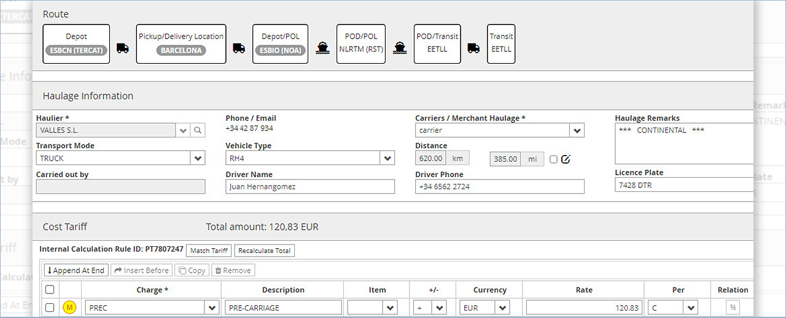Open Carriers / Merchant Haulage dropdown
Screen dimensions: 786x318
click(x=576, y=131)
